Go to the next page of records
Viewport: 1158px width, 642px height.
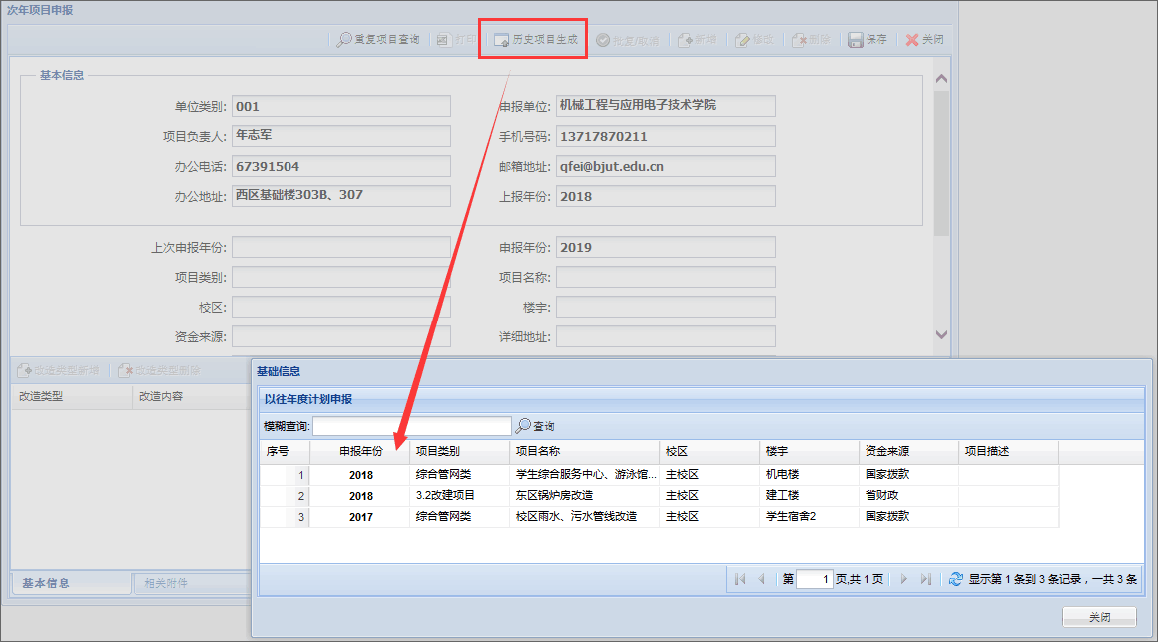(903, 579)
